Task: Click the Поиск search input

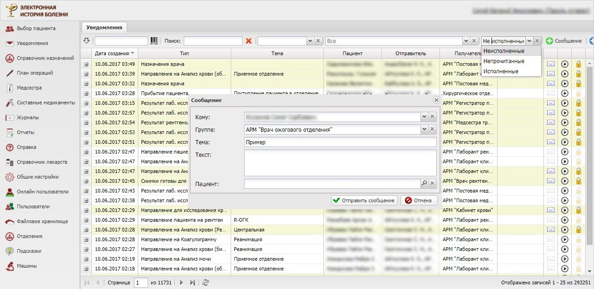Action: pos(213,41)
